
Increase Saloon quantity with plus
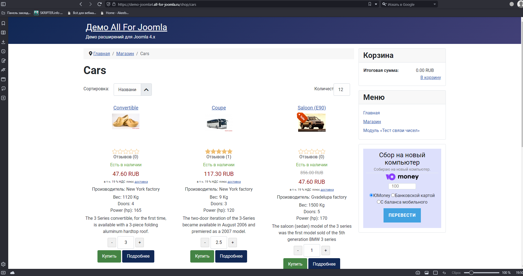coord(326,250)
